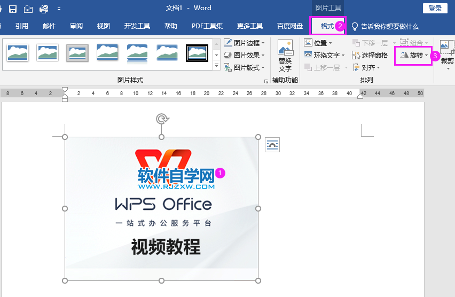Click the grayed-out 组合 group button
This screenshot has height=297, width=455.
(x=414, y=43)
